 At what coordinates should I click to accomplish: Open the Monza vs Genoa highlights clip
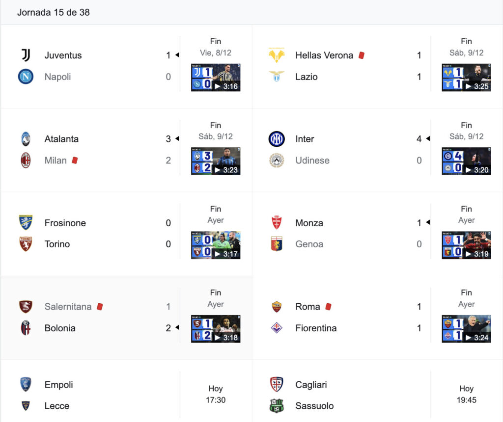[466, 245]
